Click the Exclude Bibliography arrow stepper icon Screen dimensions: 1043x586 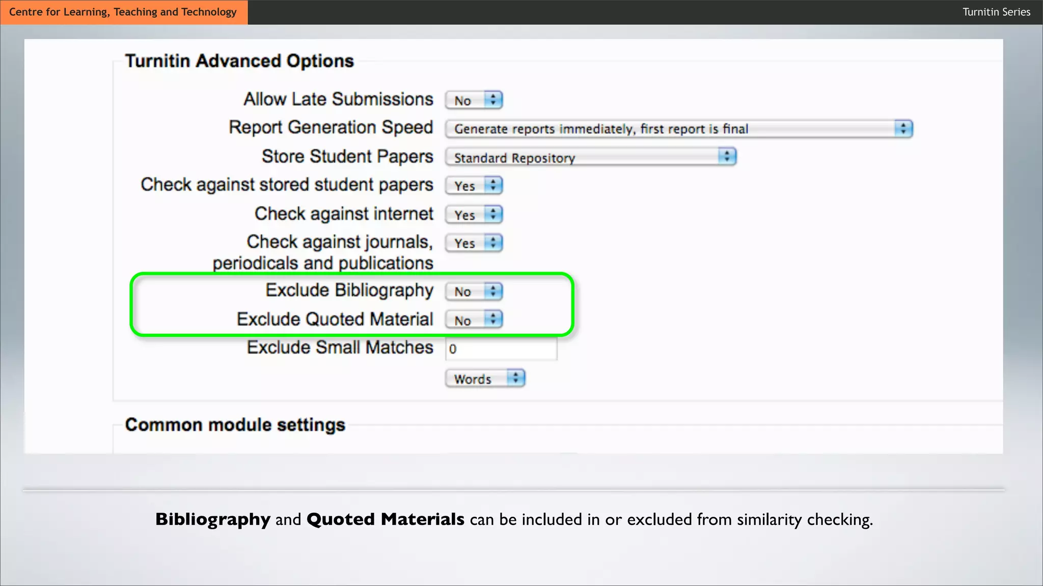pos(493,291)
